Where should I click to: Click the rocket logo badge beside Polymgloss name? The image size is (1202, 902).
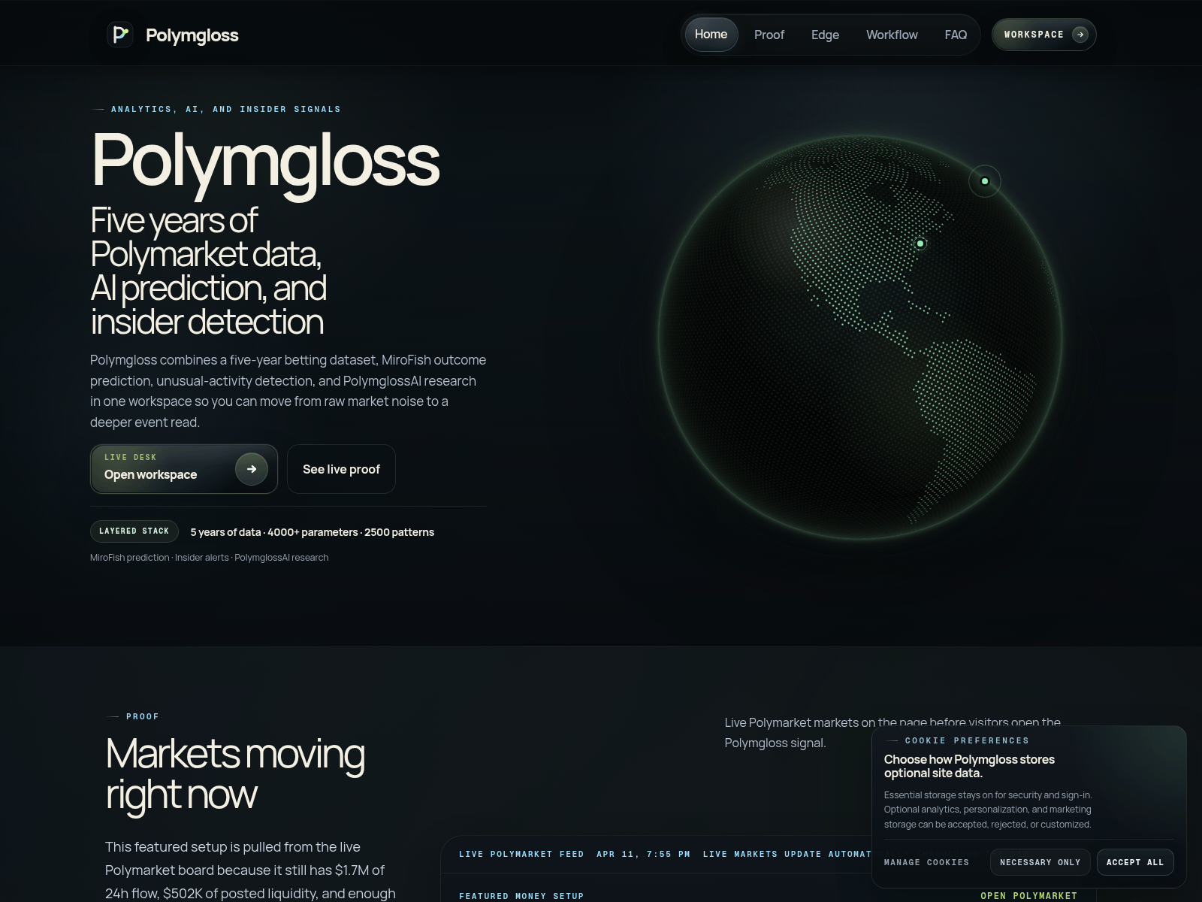pyautogui.click(x=120, y=35)
